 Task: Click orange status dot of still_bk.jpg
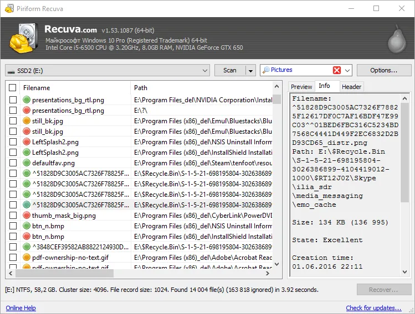26,121
